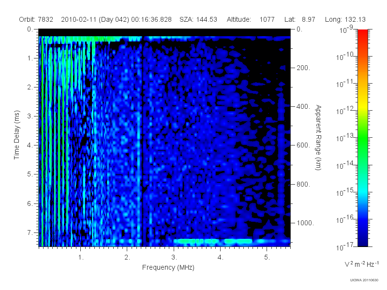This screenshot has height=290, width=387.
Task: Click the time delay tick '5.'
Action: 30,174
